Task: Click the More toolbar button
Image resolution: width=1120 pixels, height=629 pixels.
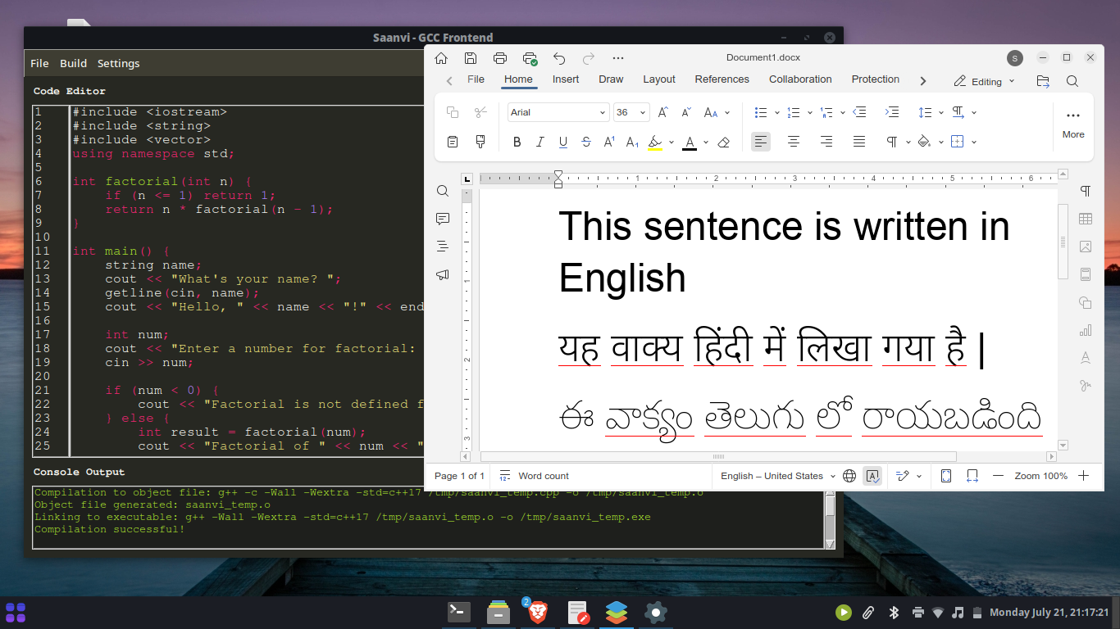Action: click(x=1073, y=124)
